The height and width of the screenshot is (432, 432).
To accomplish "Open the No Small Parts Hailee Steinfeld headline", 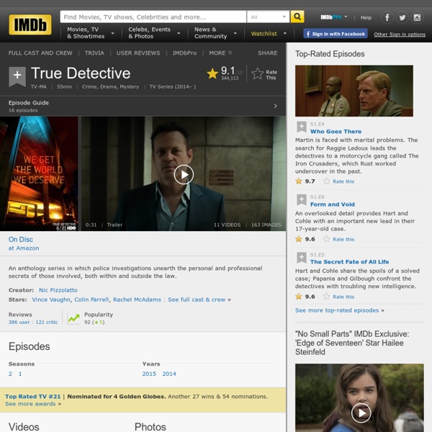I will (x=352, y=343).
